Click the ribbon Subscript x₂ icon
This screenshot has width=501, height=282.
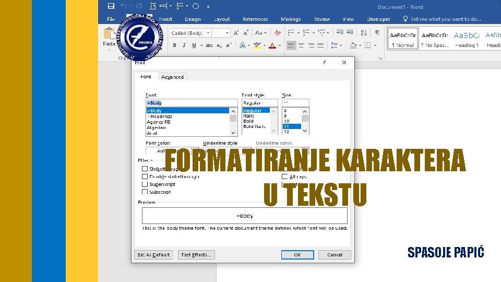pos(219,46)
